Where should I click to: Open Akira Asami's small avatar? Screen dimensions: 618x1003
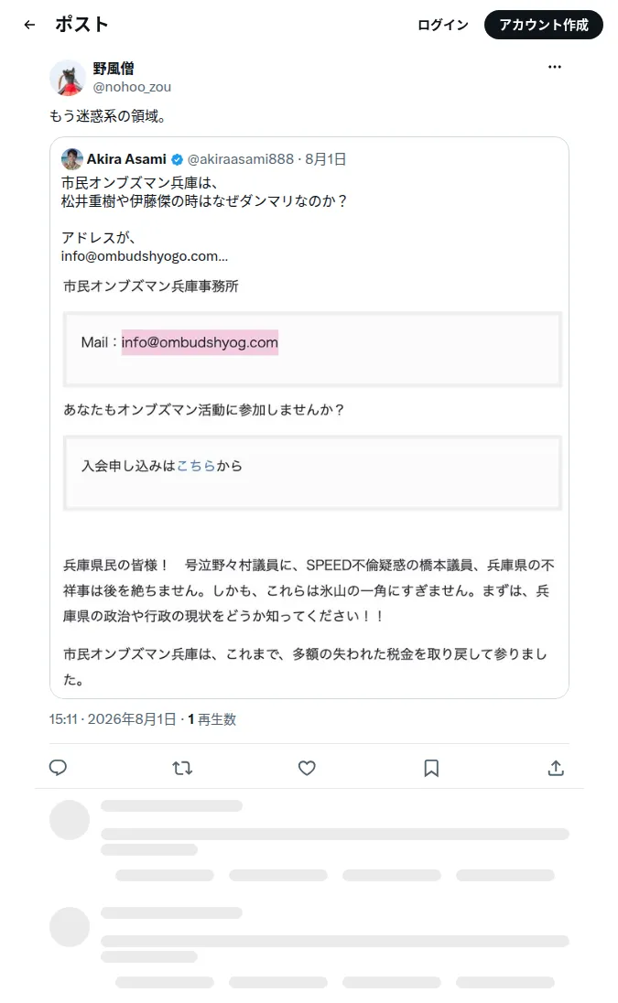(x=71, y=159)
